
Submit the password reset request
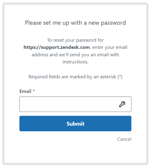(x=75, y=124)
